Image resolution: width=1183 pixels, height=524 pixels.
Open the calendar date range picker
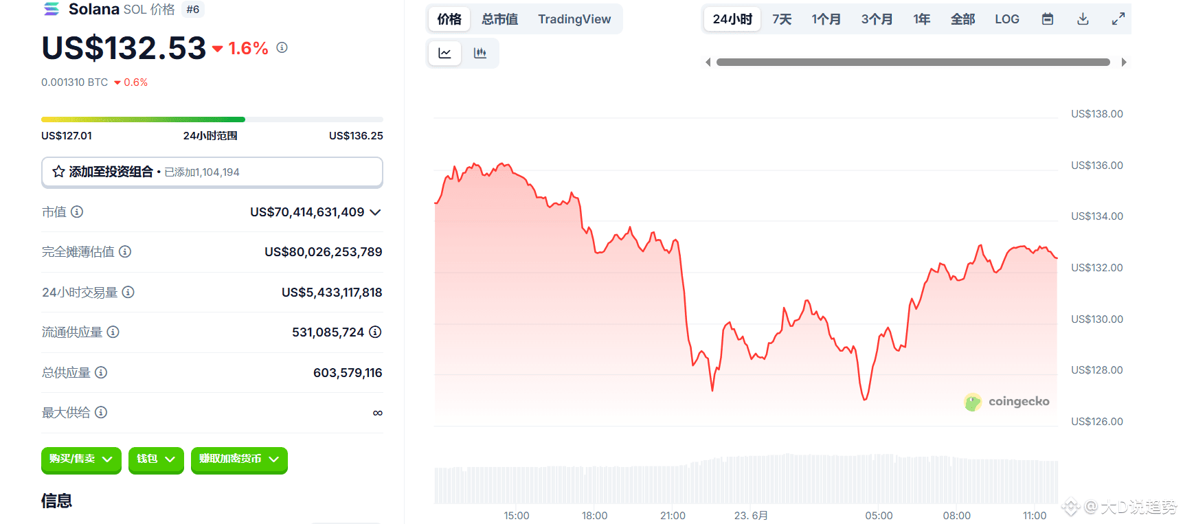1048,19
